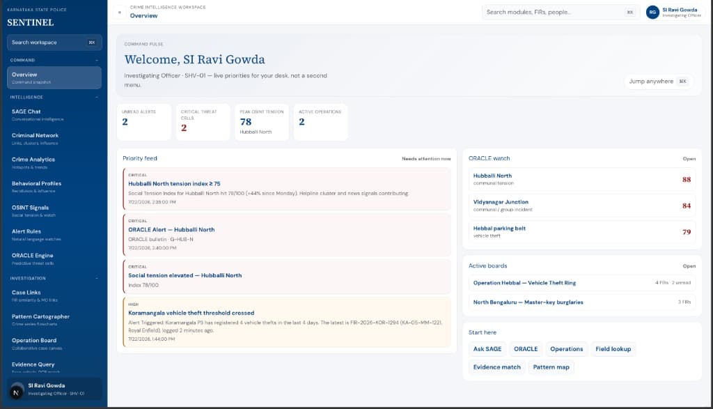The image size is (713, 409).
Task: Click the Search modules, FIRs, people field
Action: pos(561,13)
